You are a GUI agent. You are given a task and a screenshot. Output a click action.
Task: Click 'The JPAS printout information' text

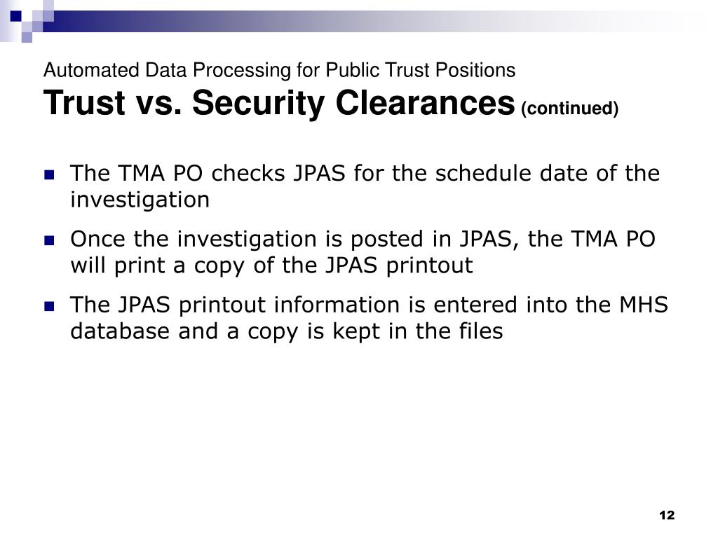pos(236,305)
